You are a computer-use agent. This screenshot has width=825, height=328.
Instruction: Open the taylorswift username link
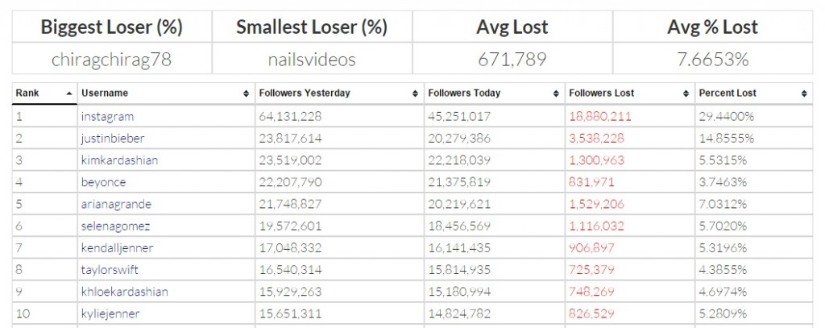tap(110, 269)
